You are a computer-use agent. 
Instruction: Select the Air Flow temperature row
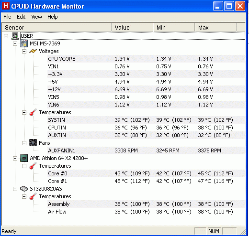click(x=147, y=212)
